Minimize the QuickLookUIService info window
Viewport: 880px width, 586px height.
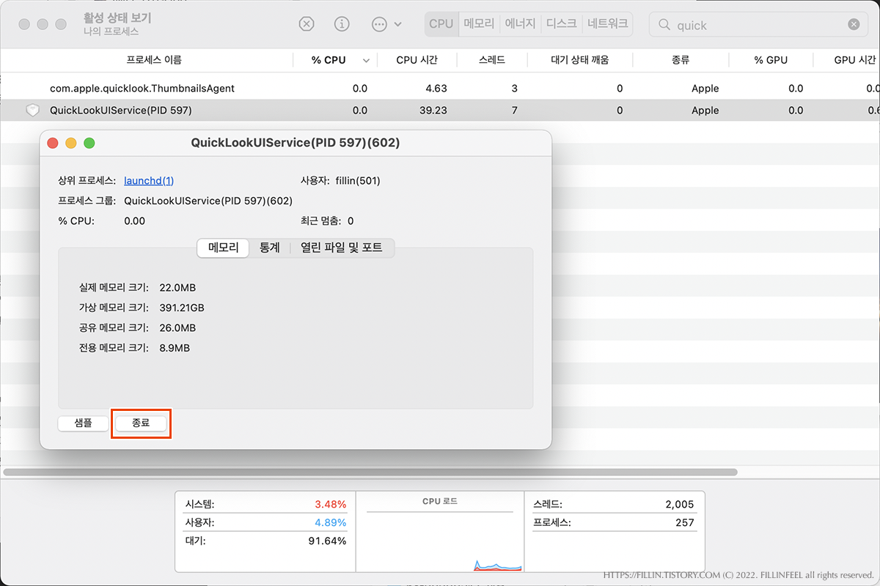71,143
